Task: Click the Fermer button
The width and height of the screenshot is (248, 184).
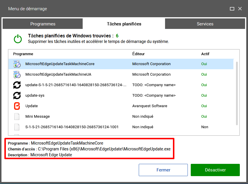Action: point(163,170)
